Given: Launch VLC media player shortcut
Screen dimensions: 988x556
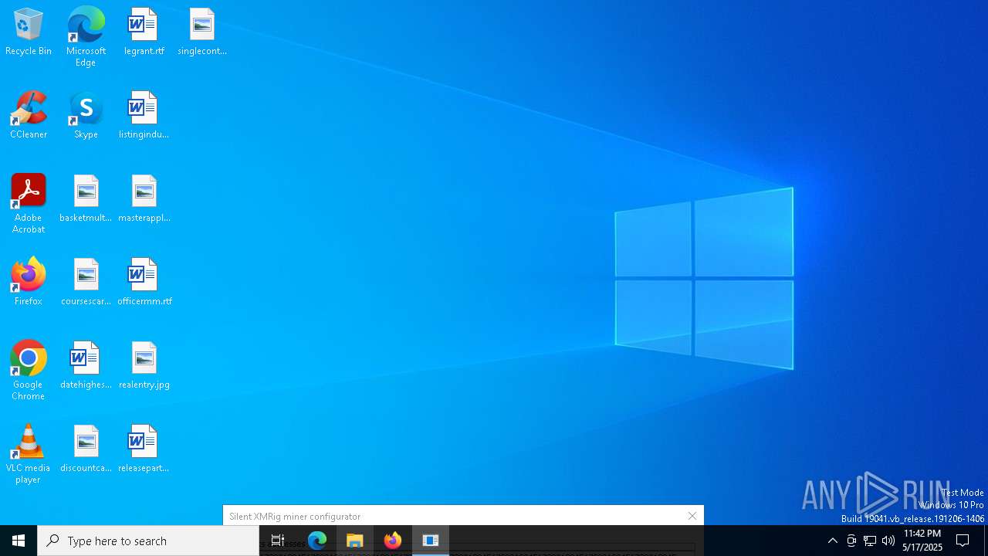Looking at the screenshot, I should pos(29,454).
